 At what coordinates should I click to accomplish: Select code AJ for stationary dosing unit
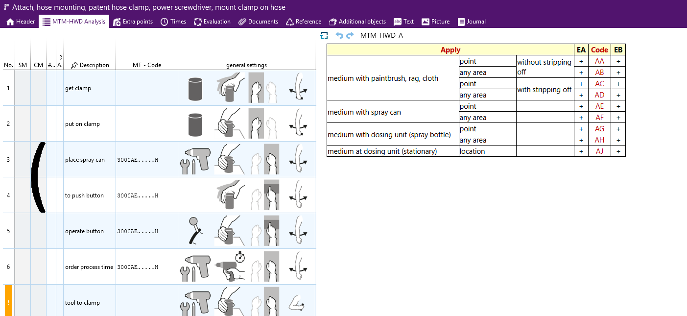(599, 151)
